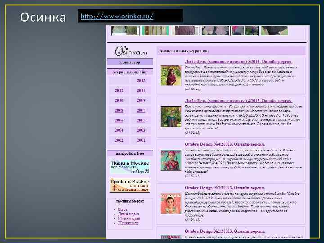This screenshot has width=324, height=243.
Task: Open 2013 journals archive link
Action: tap(141, 81)
